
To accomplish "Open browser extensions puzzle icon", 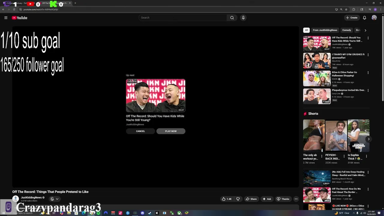I will 354,9.
